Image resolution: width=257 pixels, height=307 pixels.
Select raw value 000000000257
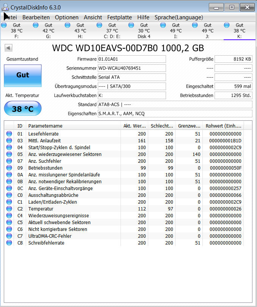tap(226, 189)
